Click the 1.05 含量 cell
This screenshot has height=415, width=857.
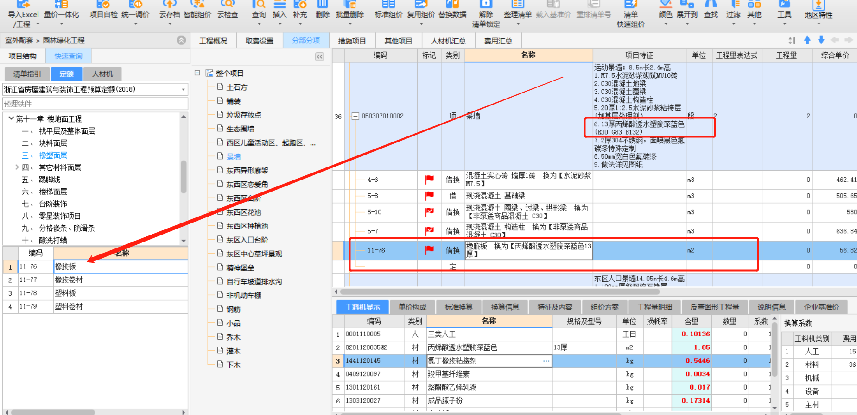tap(692, 347)
